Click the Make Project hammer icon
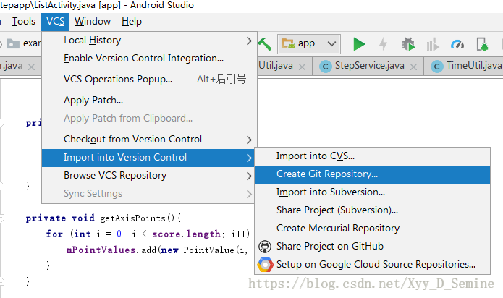 [265, 43]
